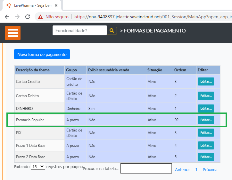This screenshot has width=232, height=180.
Task: Open the orange hamburger menu
Action: [x=13, y=33]
